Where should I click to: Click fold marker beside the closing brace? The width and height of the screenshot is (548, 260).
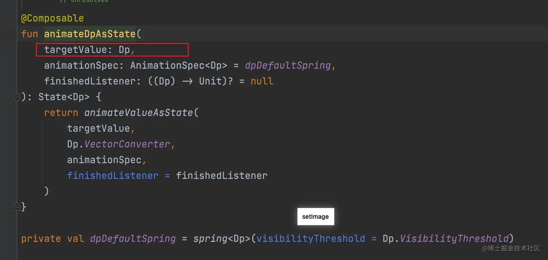click(17, 207)
